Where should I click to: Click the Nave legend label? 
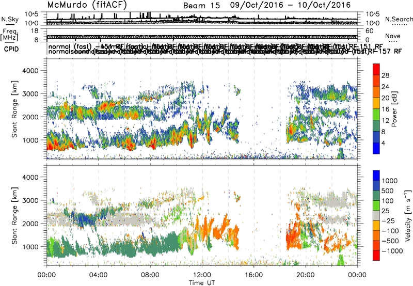pyautogui.click(x=393, y=36)
